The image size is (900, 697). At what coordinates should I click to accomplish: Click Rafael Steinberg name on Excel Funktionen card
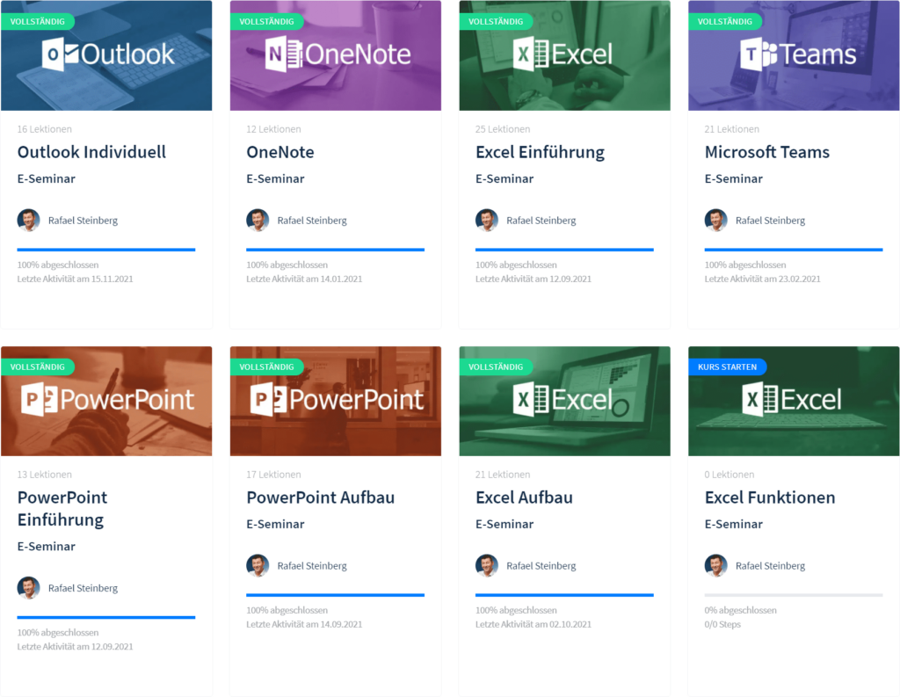770,566
